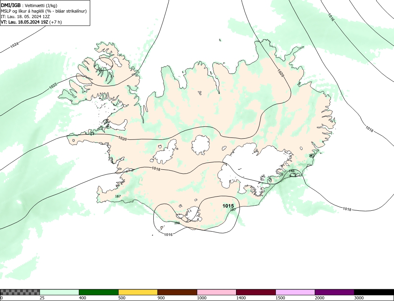Select the 'IT: Lau. 18. 05. 2024 12Z' line
Screen dimensions: 394x301
[x=25, y=17]
